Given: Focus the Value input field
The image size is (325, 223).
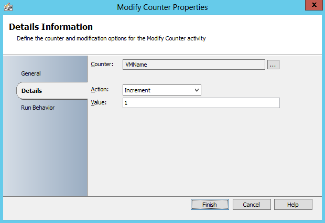Looking at the screenshot, I should click(201, 103).
